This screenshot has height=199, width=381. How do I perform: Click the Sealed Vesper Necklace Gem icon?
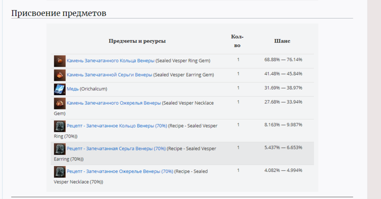point(60,103)
